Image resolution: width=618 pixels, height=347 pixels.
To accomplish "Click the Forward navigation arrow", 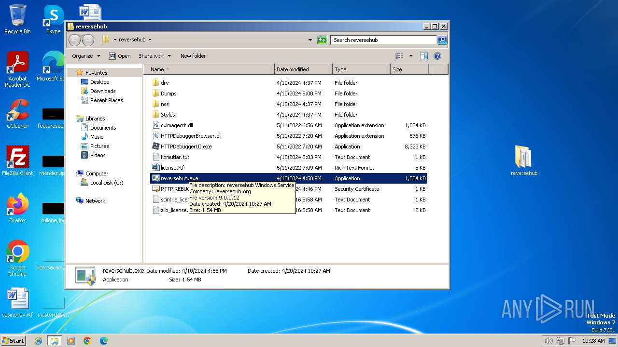I will 88,40.
